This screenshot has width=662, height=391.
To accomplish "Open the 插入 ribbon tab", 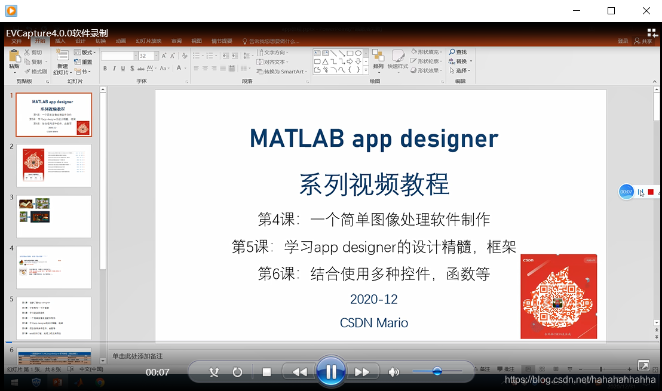I will (x=60, y=41).
